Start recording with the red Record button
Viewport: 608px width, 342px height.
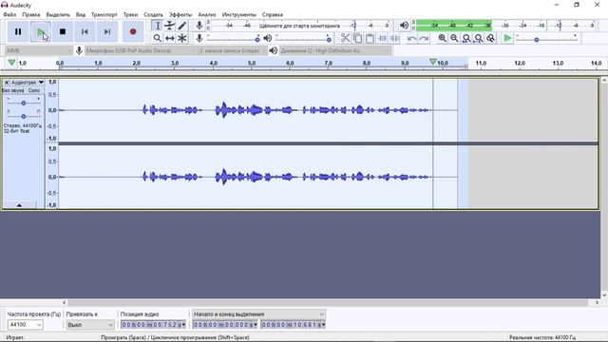point(133,31)
